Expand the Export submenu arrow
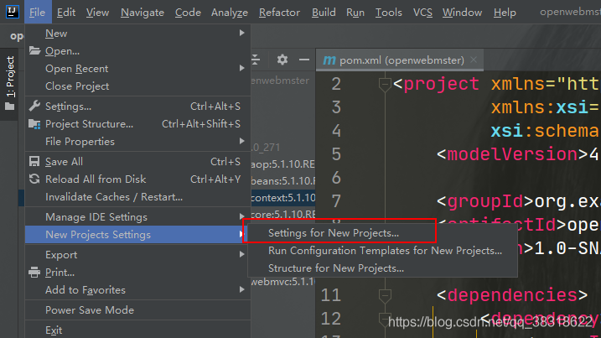The width and height of the screenshot is (601, 338). click(x=242, y=254)
